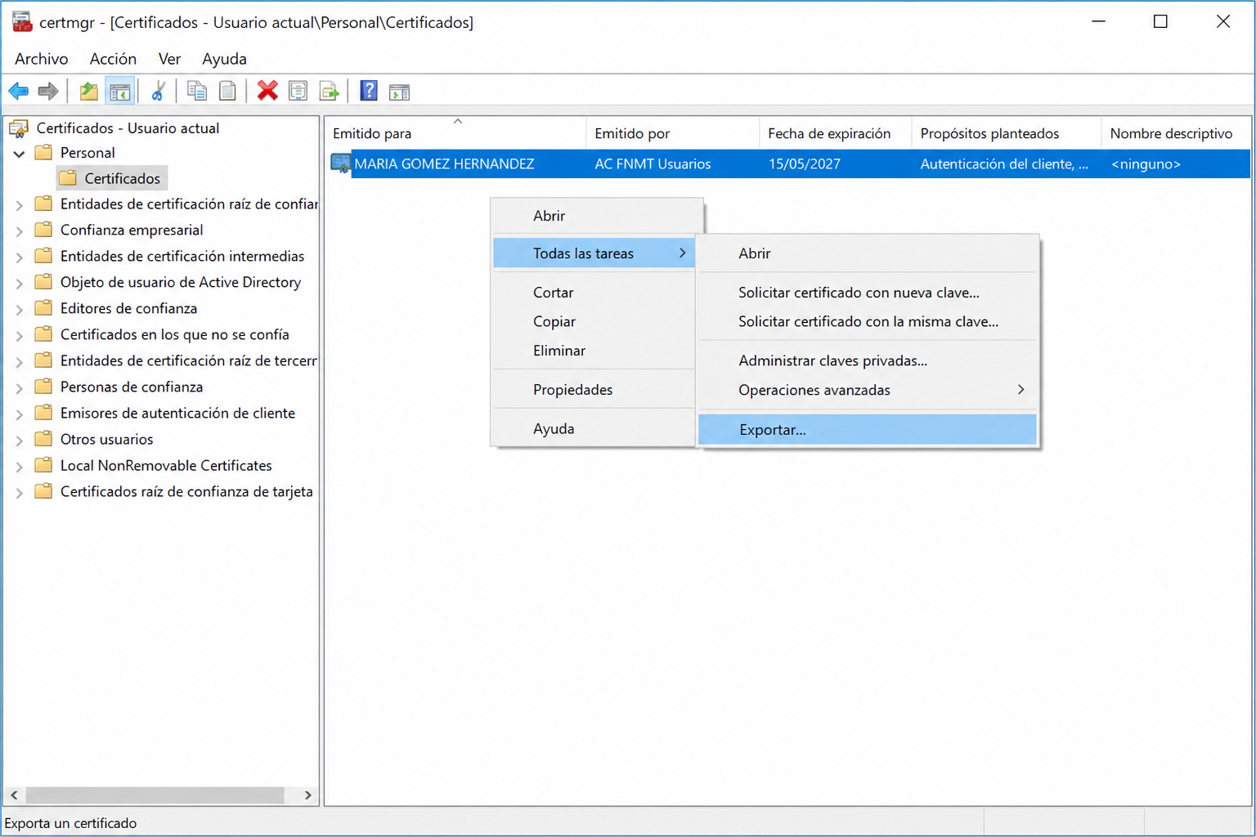The width and height of the screenshot is (1256, 837).
Task: Sort by Propósitos planteados column header
Action: [x=1006, y=133]
